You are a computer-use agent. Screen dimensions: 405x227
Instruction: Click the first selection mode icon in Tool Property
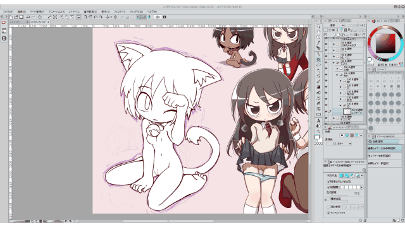tap(341, 175)
